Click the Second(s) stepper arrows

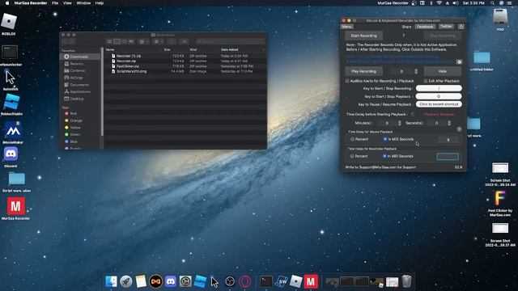click(x=449, y=123)
